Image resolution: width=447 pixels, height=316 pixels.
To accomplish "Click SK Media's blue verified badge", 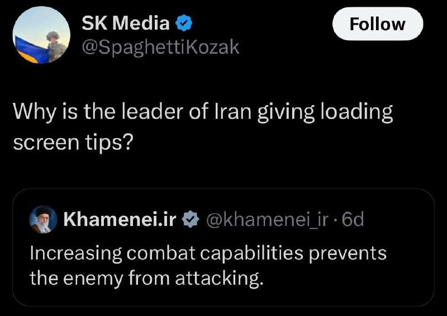I will tap(184, 23).
